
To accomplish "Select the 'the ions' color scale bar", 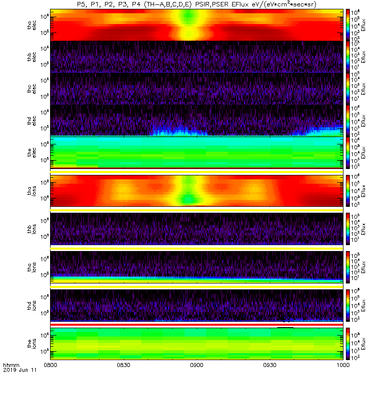I will 348,344.
